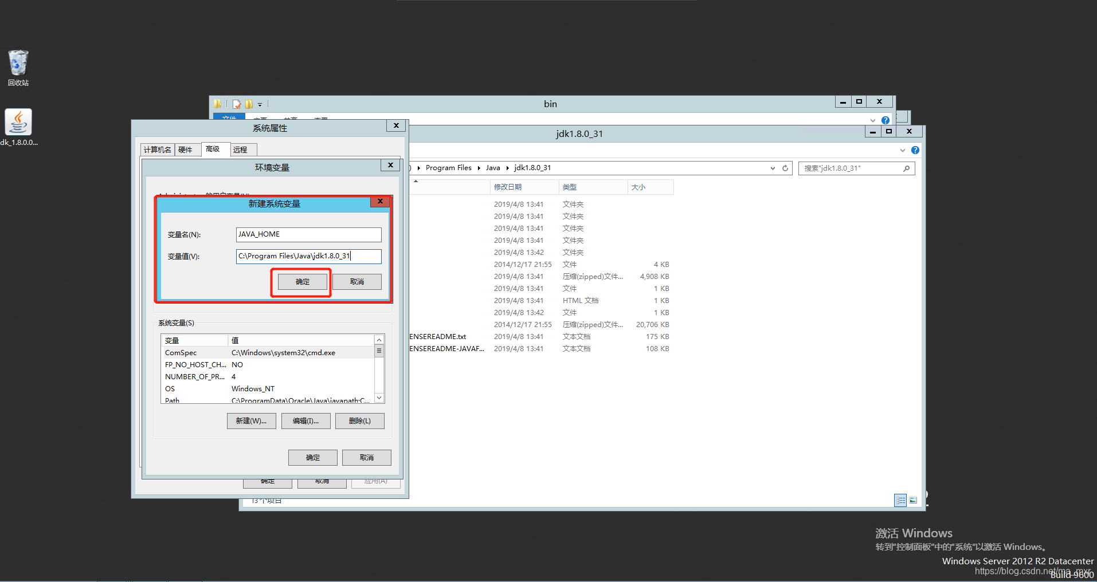Screen dimensions: 1097x582
Task: Click Properties quick-access icon in bin window
Action: (x=237, y=104)
